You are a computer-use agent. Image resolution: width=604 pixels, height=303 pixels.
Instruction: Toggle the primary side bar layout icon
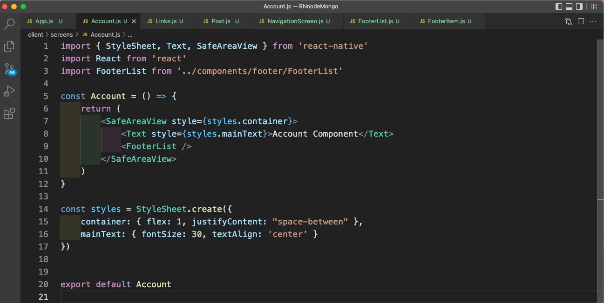(559, 7)
